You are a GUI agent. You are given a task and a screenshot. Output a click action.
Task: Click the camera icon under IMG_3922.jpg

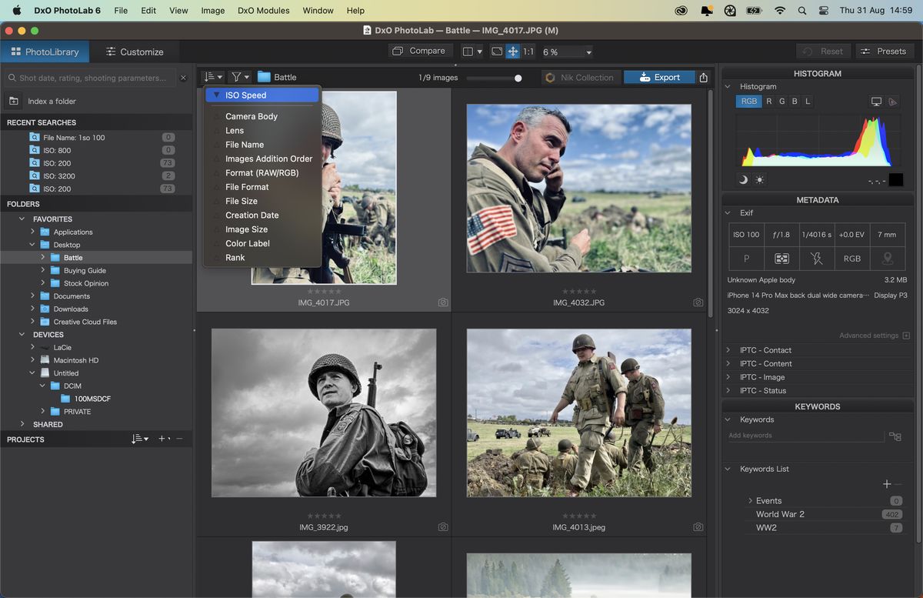click(x=442, y=527)
